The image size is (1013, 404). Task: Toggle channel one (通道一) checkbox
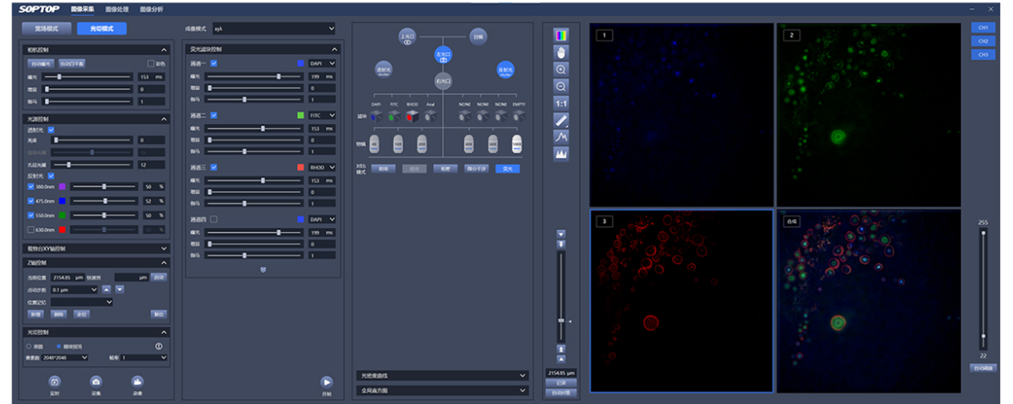tap(214, 63)
